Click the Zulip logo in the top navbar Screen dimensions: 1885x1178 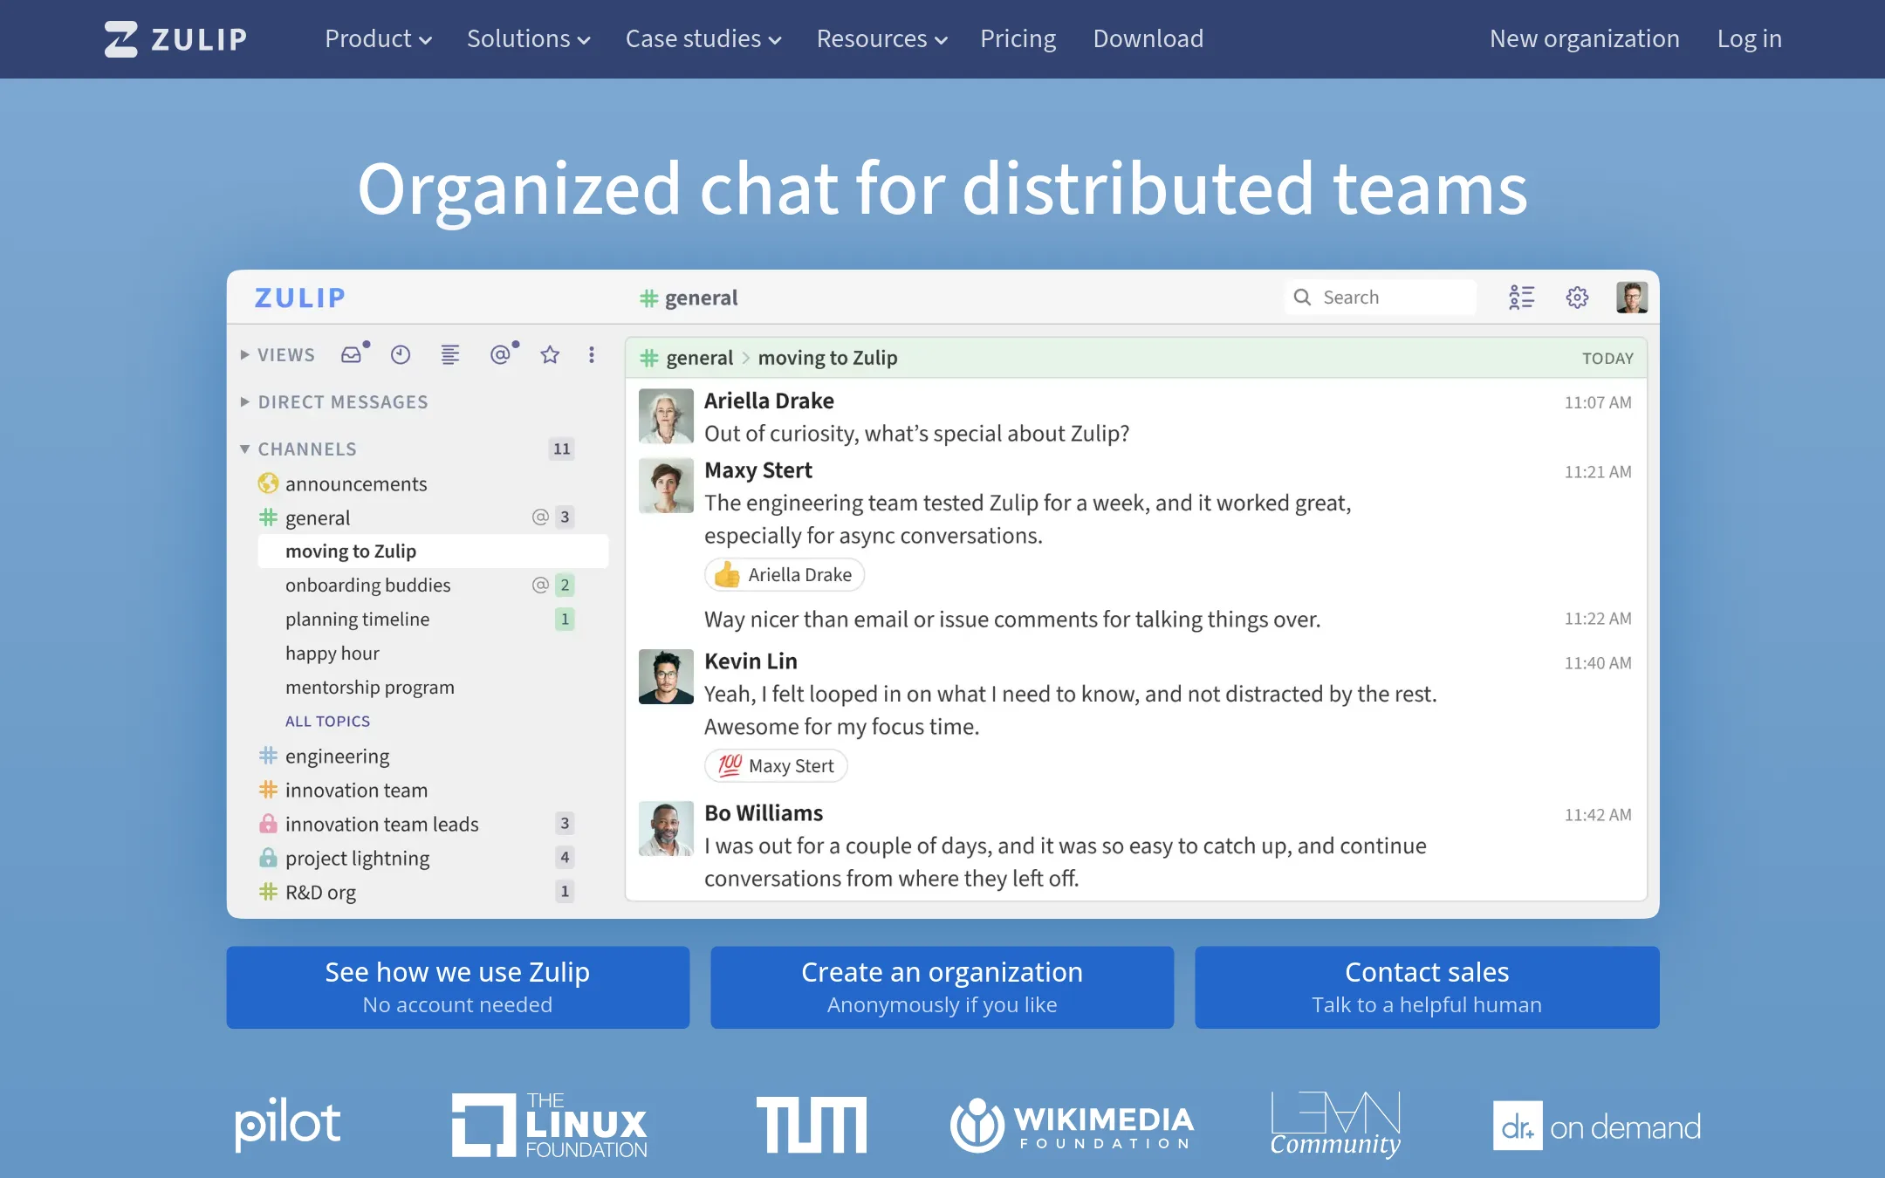tap(176, 39)
